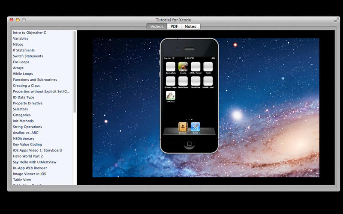
Task: Tap the Contacts icon in the dock
Action: coord(183,127)
